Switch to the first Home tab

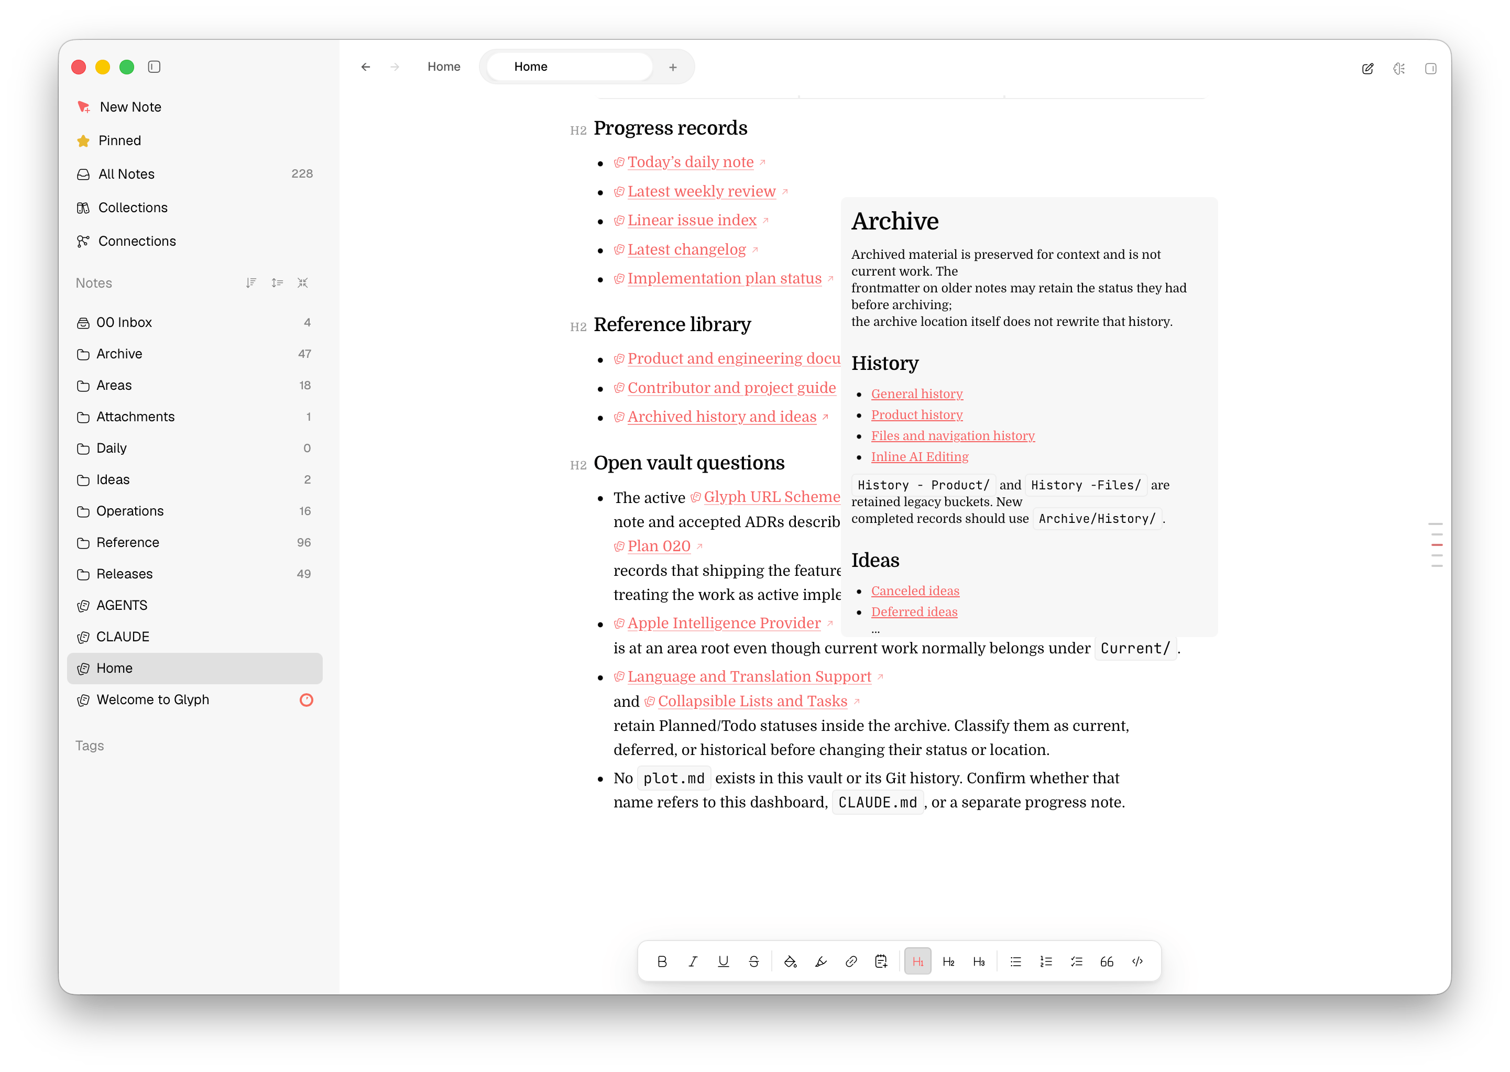click(443, 67)
